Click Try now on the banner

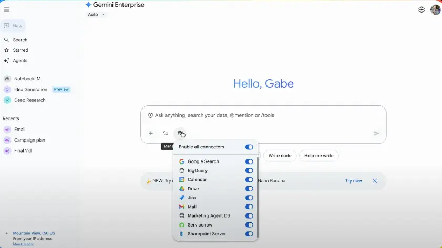pyautogui.click(x=353, y=181)
